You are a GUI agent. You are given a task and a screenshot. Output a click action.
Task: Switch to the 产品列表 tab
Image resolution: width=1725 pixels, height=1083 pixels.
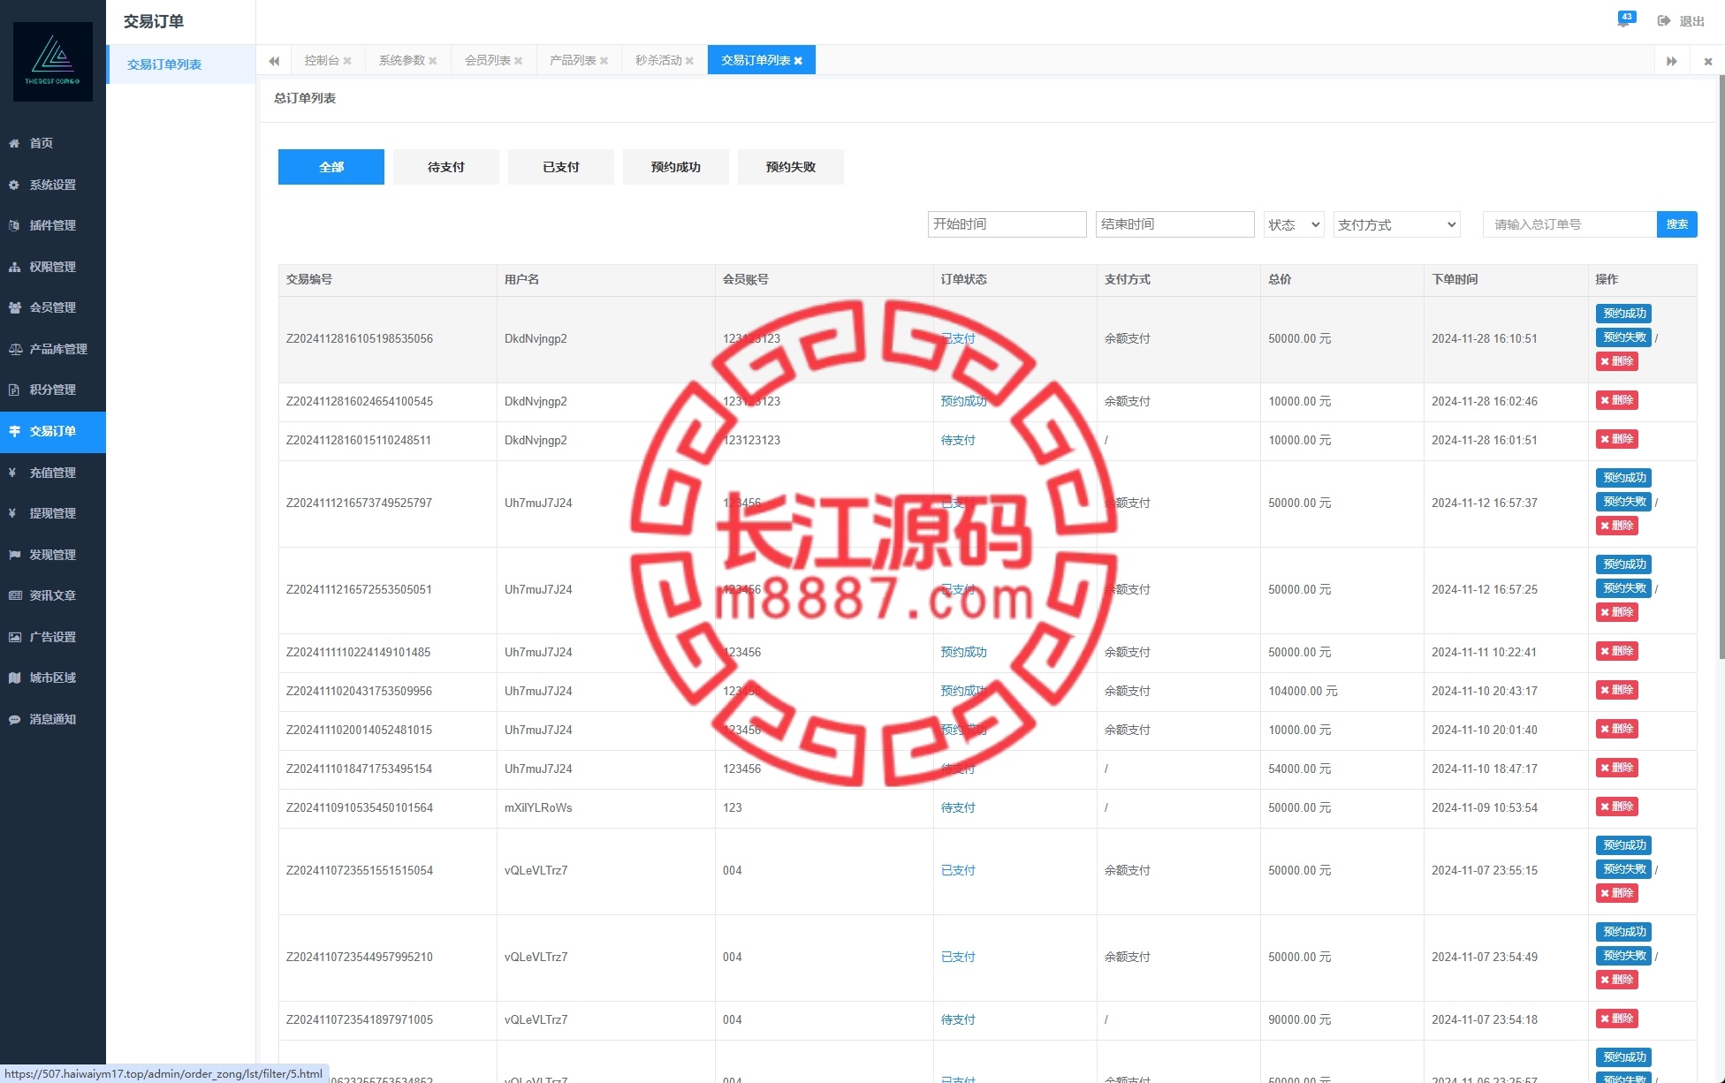(x=573, y=61)
